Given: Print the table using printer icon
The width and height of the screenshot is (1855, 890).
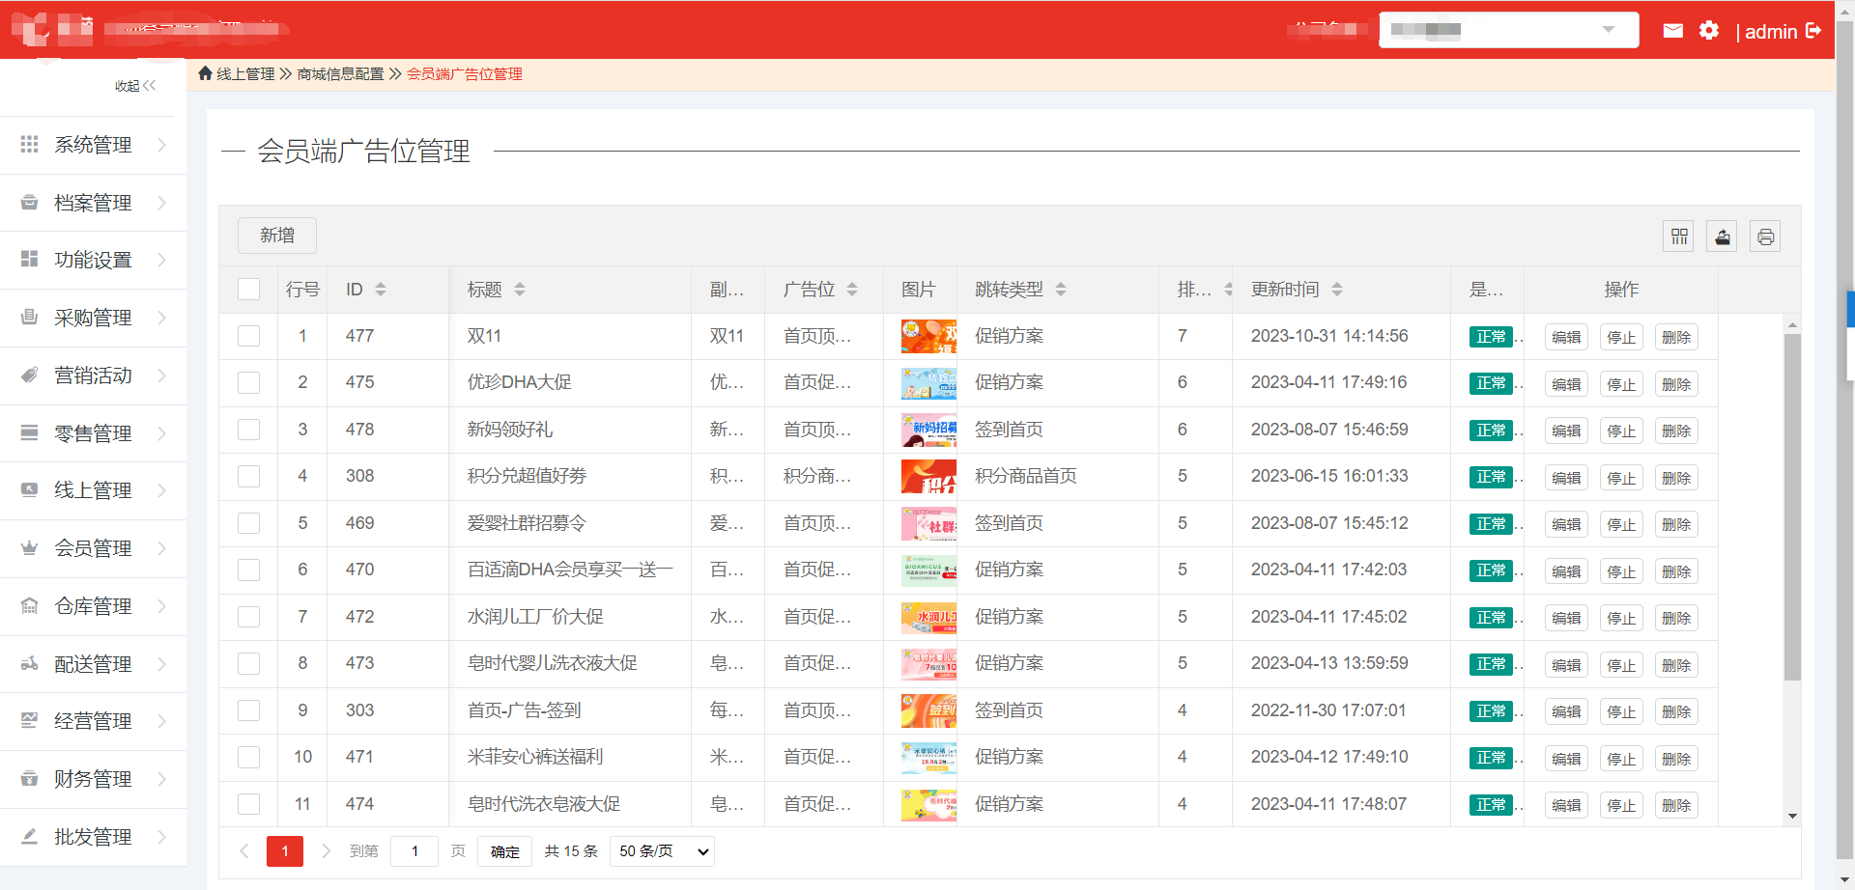Looking at the screenshot, I should point(1765,236).
